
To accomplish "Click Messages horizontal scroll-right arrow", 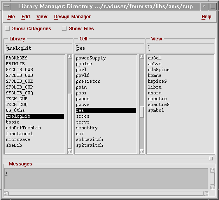I will [x=206, y=193].
